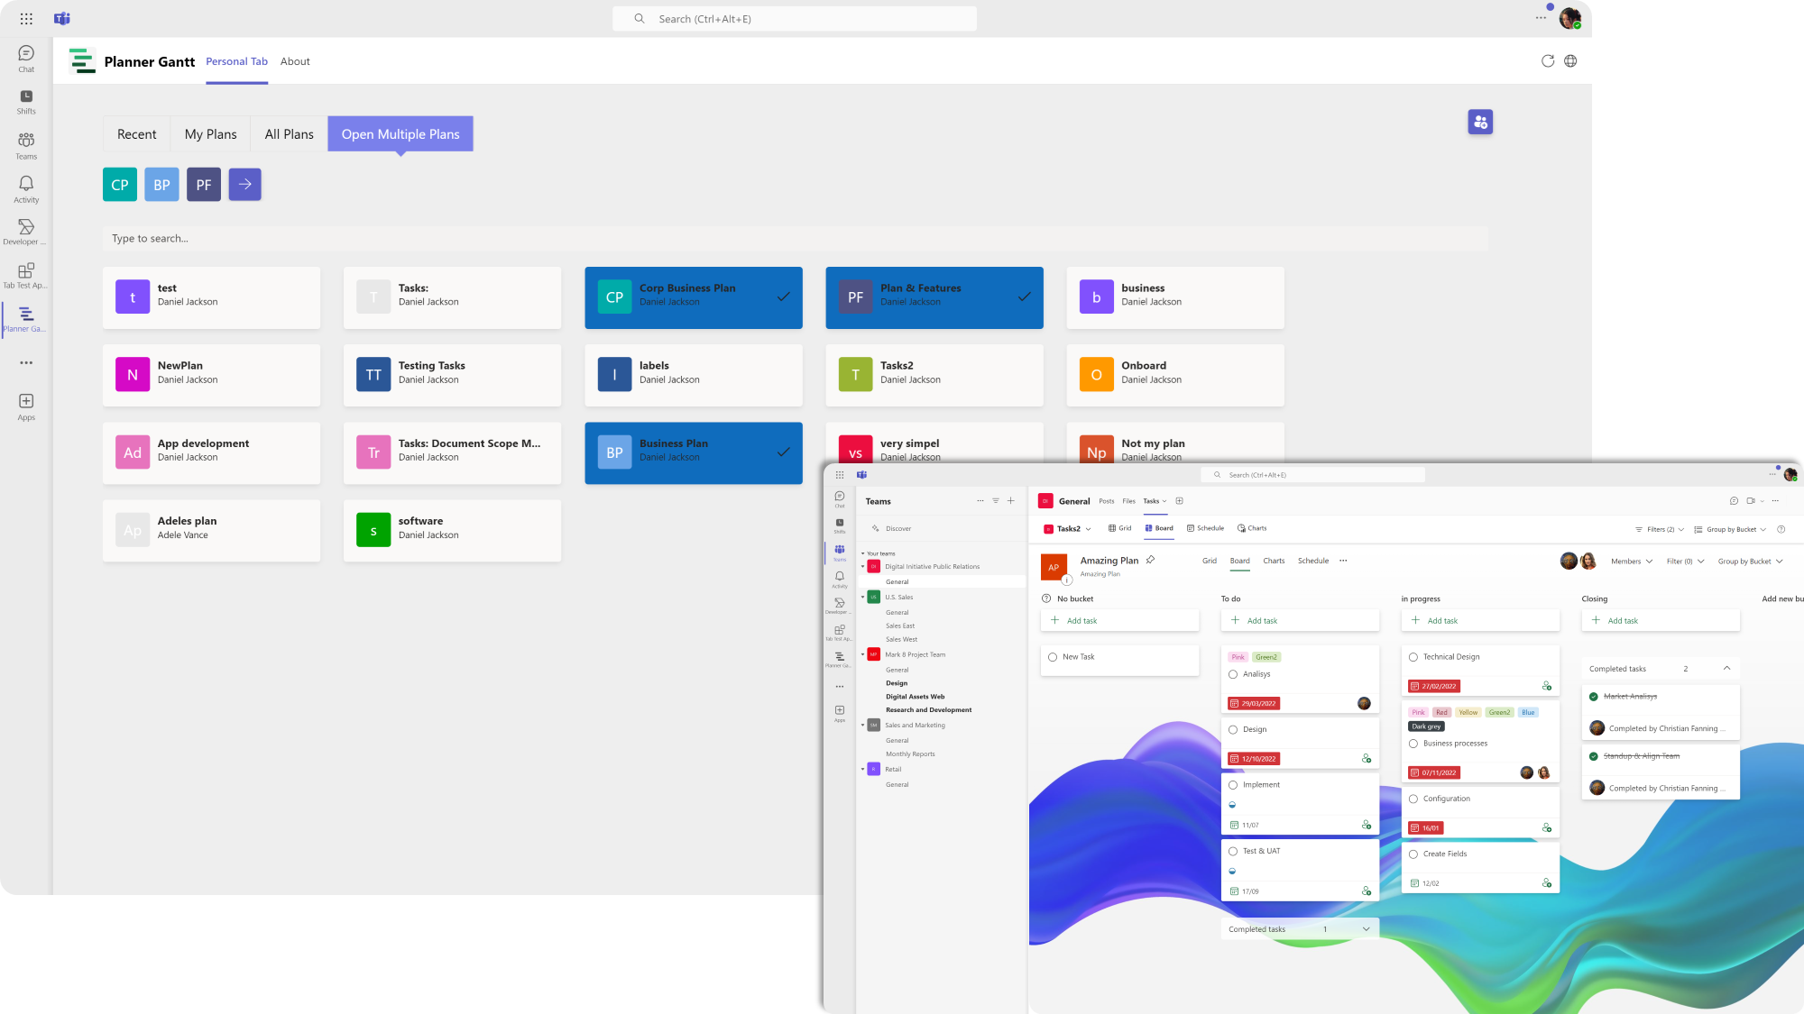Image resolution: width=1804 pixels, height=1014 pixels.
Task: Uncheck completed Market Analisys task
Action: tap(1594, 697)
